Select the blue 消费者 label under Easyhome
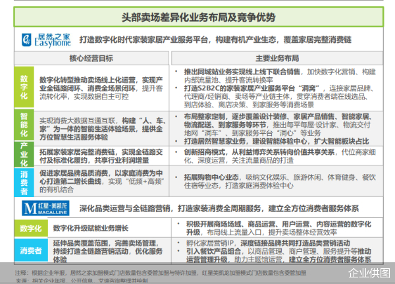This screenshot has width=395, height=284. coord(24,183)
